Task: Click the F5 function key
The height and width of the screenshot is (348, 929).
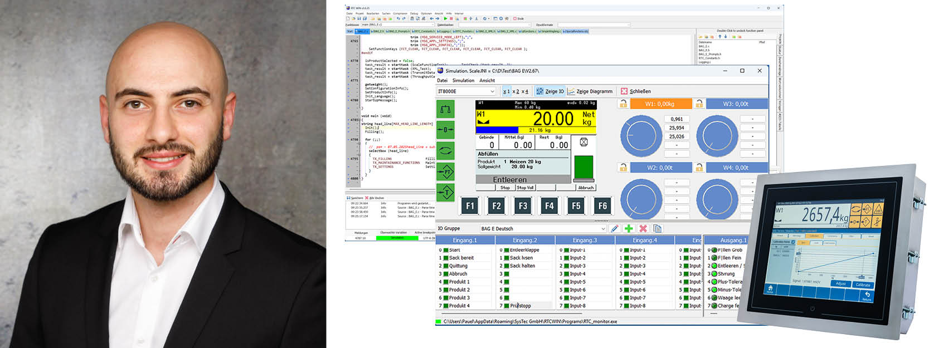Action: pos(576,206)
